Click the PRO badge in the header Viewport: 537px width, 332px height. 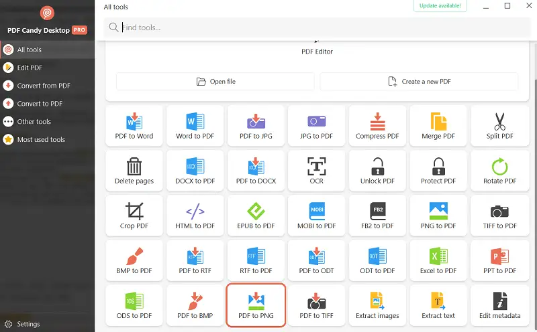pos(79,30)
